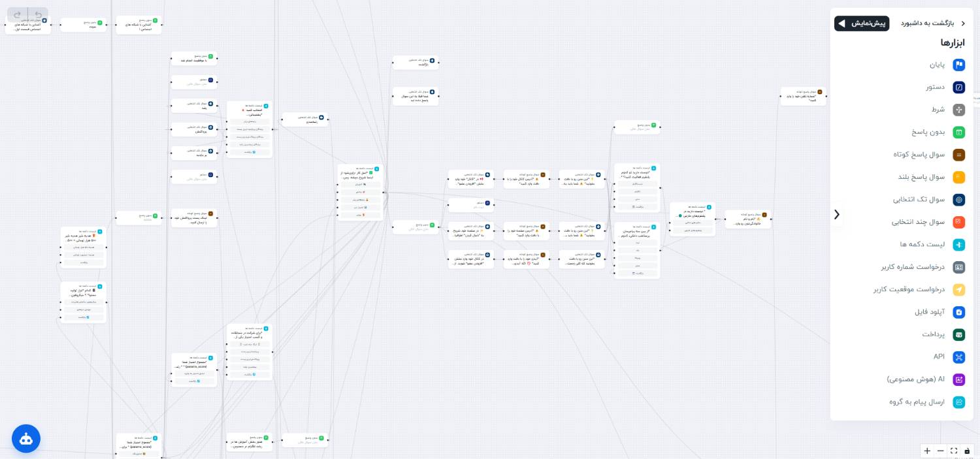
Task: Select the سوال تک انتخابی tool icon
Action: coord(958,200)
